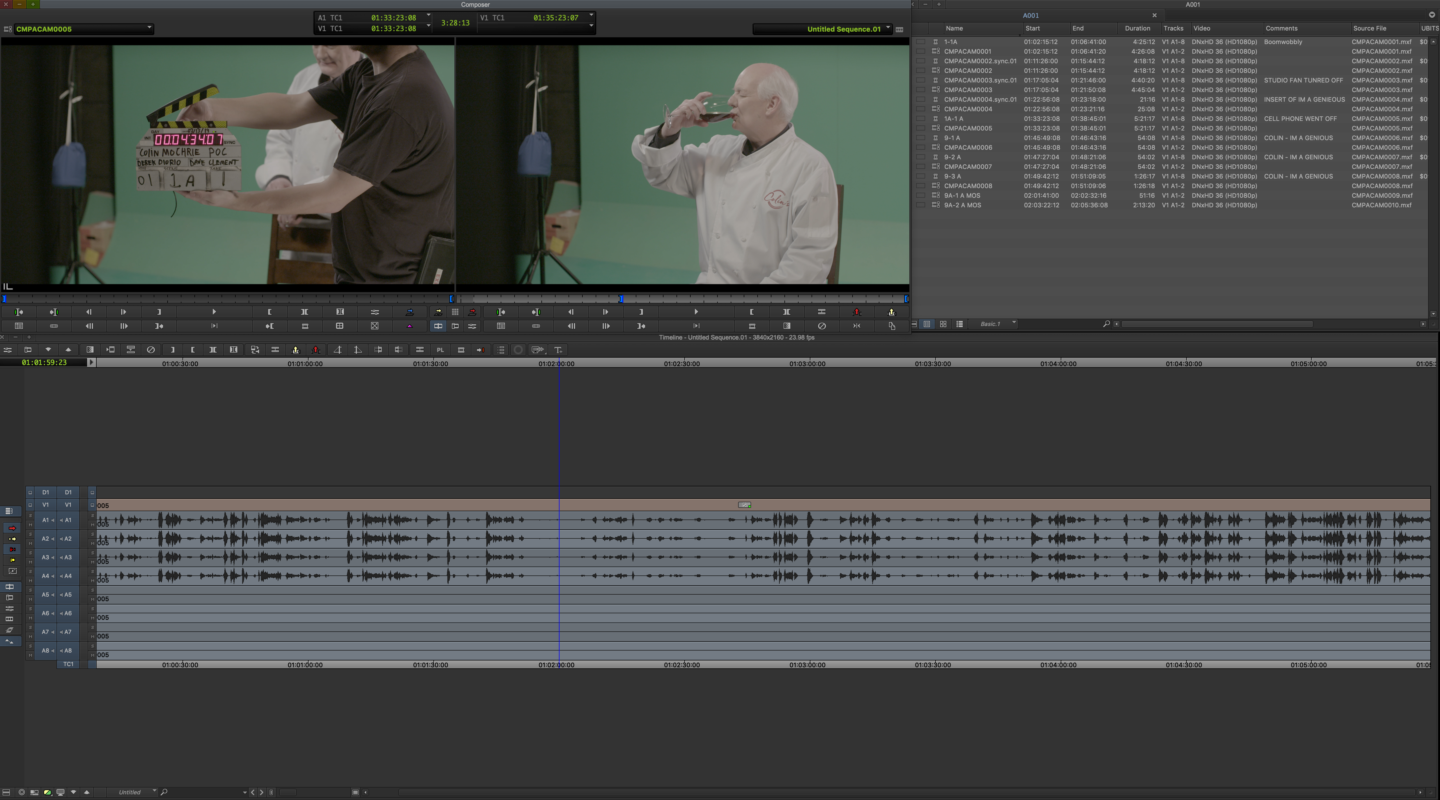Click yellow Extract button under record monitor
1440x800 pixels.
pyautogui.click(x=892, y=312)
